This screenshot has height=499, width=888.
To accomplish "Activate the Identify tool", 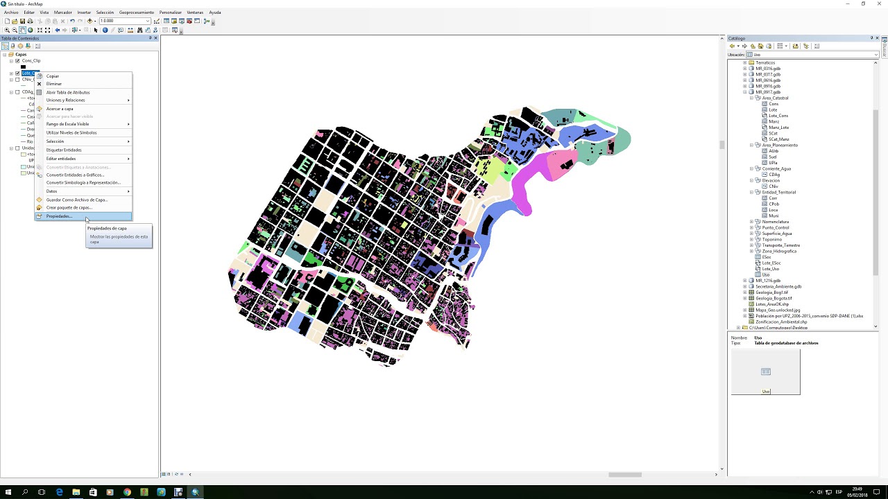I will point(105,30).
